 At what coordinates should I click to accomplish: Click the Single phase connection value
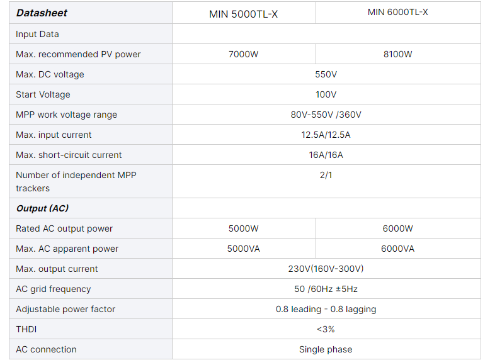pyautogui.click(x=326, y=349)
